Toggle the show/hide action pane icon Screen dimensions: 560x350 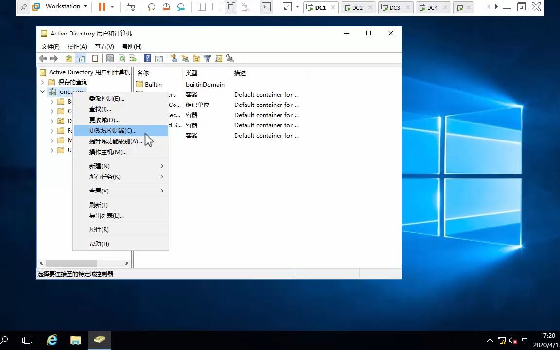pyautogui.click(x=159, y=58)
